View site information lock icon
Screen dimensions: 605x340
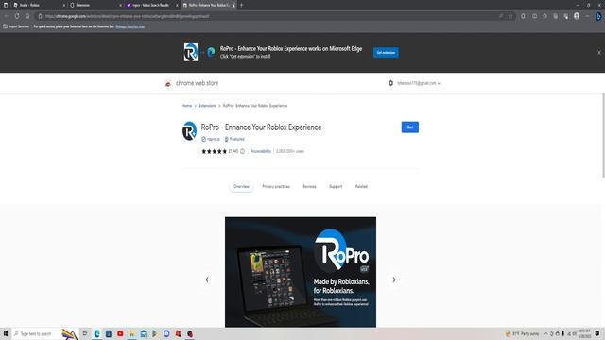pos(40,16)
